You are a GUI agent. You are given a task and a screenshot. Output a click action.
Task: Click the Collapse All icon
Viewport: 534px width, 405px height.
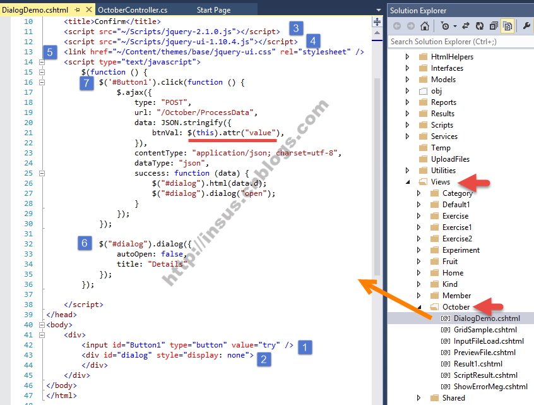494,26
